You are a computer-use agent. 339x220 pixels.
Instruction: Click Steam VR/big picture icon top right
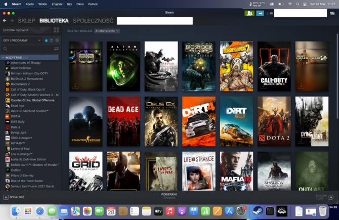[332, 13]
